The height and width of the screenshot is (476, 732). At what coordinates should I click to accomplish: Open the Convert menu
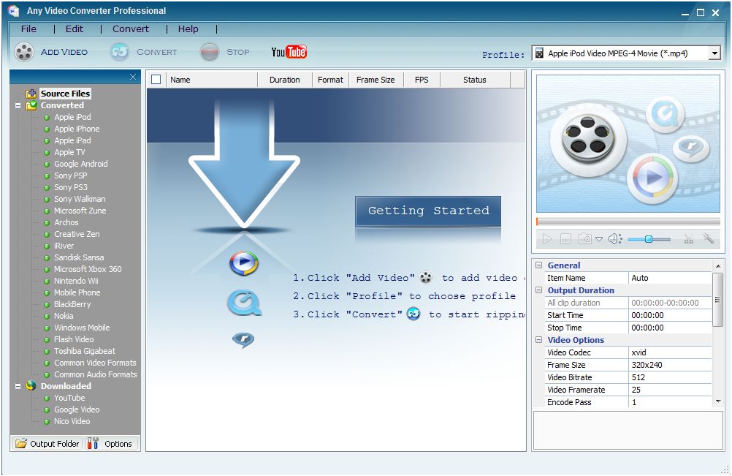click(131, 29)
